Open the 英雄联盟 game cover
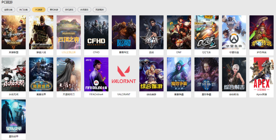The height and width of the screenshot is (140, 276). pyautogui.click(x=14, y=32)
